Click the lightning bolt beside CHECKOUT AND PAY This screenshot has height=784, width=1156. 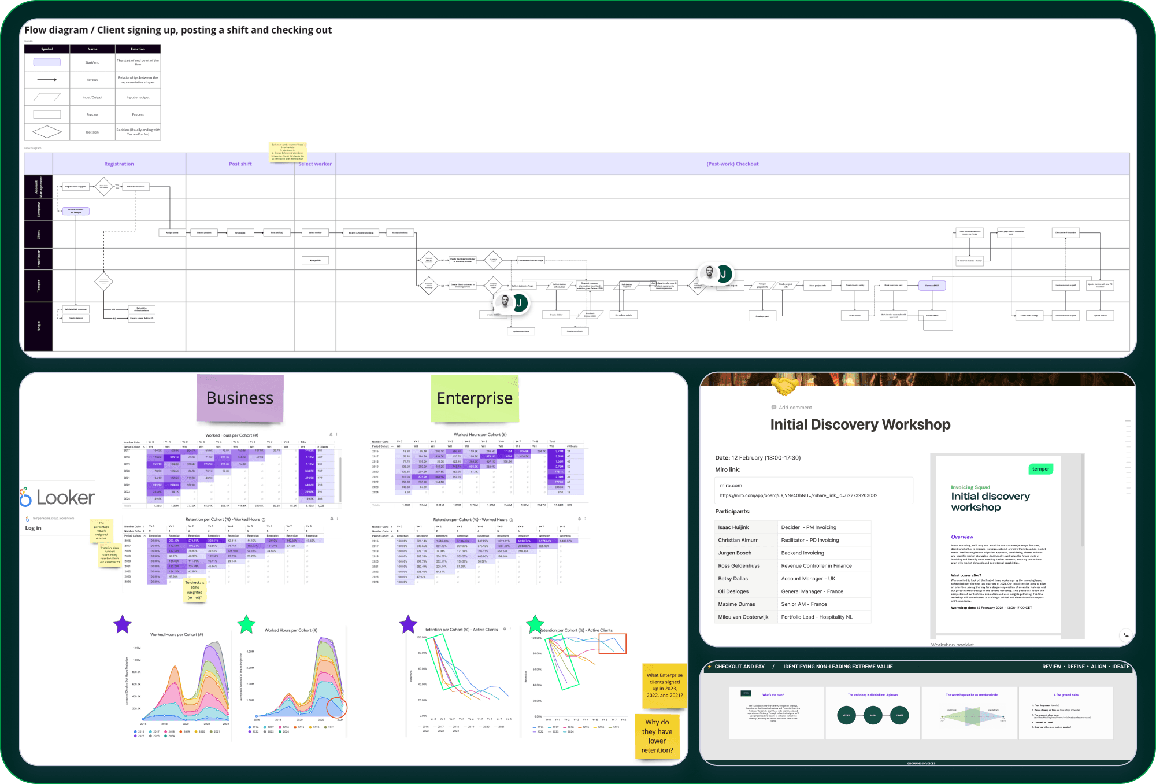[709, 666]
